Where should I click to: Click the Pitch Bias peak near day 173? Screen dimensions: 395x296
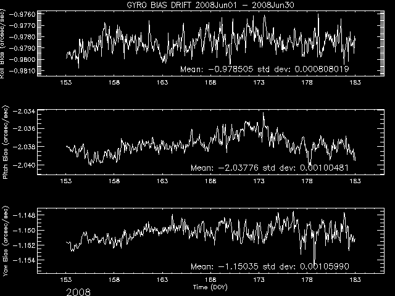click(x=264, y=113)
